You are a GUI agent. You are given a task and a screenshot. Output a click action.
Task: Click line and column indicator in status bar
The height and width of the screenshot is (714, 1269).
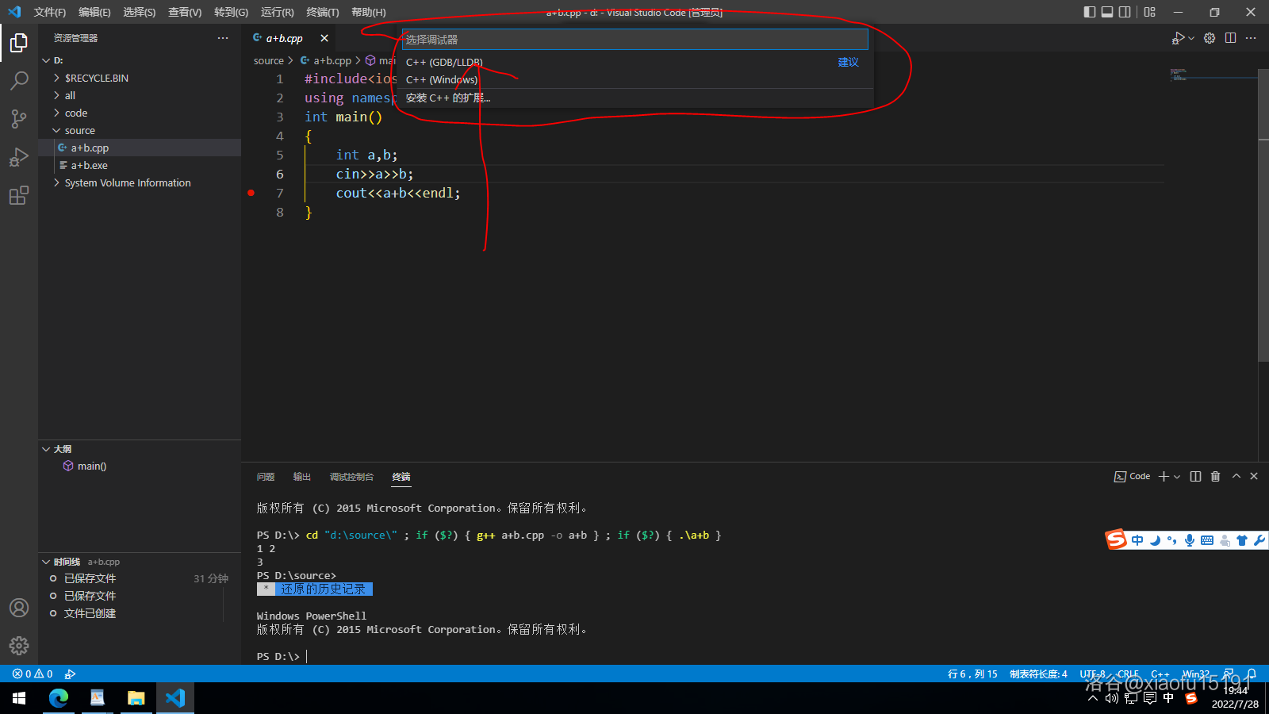tap(972, 674)
